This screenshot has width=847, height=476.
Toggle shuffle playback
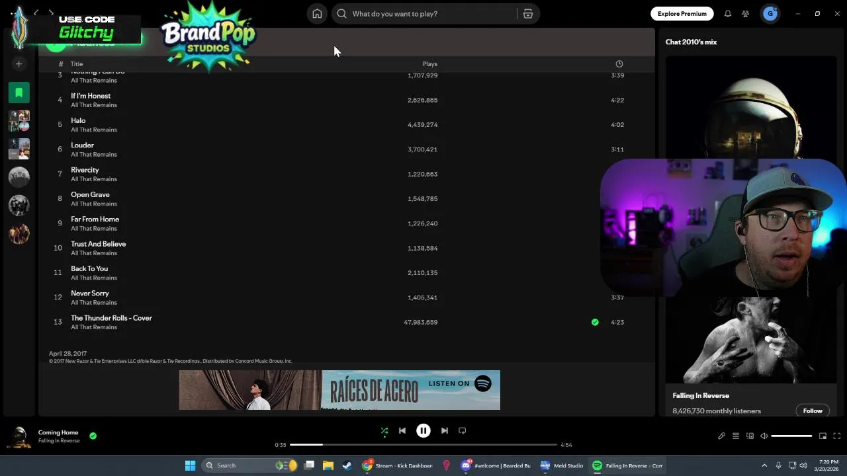pos(384,430)
